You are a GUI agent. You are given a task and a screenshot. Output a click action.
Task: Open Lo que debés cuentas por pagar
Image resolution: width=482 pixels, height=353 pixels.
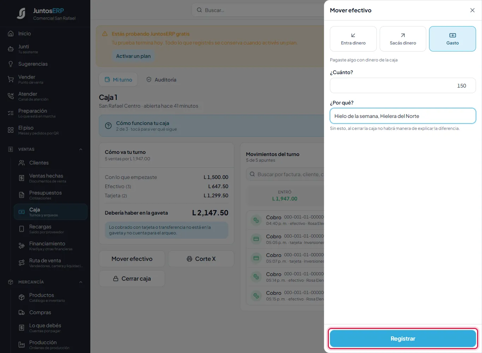[50, 328]
